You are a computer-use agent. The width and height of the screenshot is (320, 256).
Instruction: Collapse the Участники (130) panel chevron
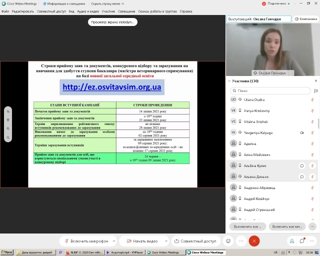[229, 81]
